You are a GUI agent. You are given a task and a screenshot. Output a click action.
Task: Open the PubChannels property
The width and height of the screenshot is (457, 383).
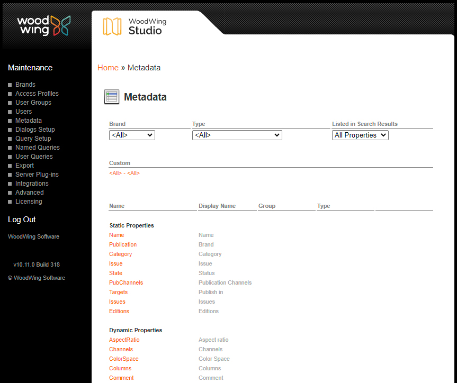tap(126, 283)
